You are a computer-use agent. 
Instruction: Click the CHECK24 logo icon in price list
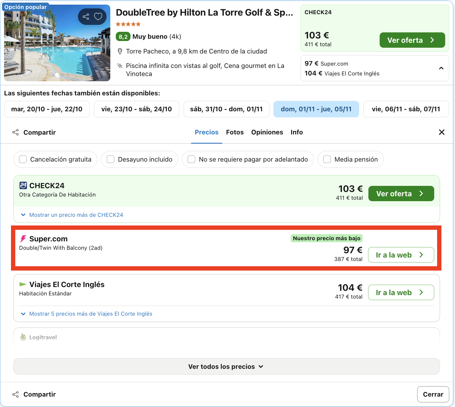23,185
